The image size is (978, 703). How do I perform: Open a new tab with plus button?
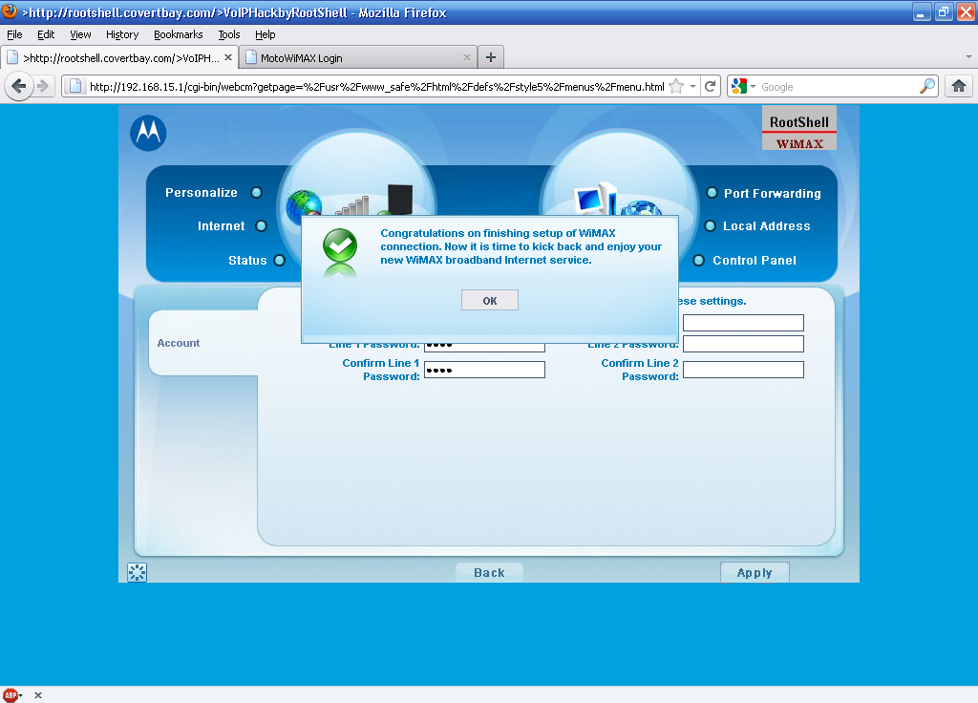491,57
